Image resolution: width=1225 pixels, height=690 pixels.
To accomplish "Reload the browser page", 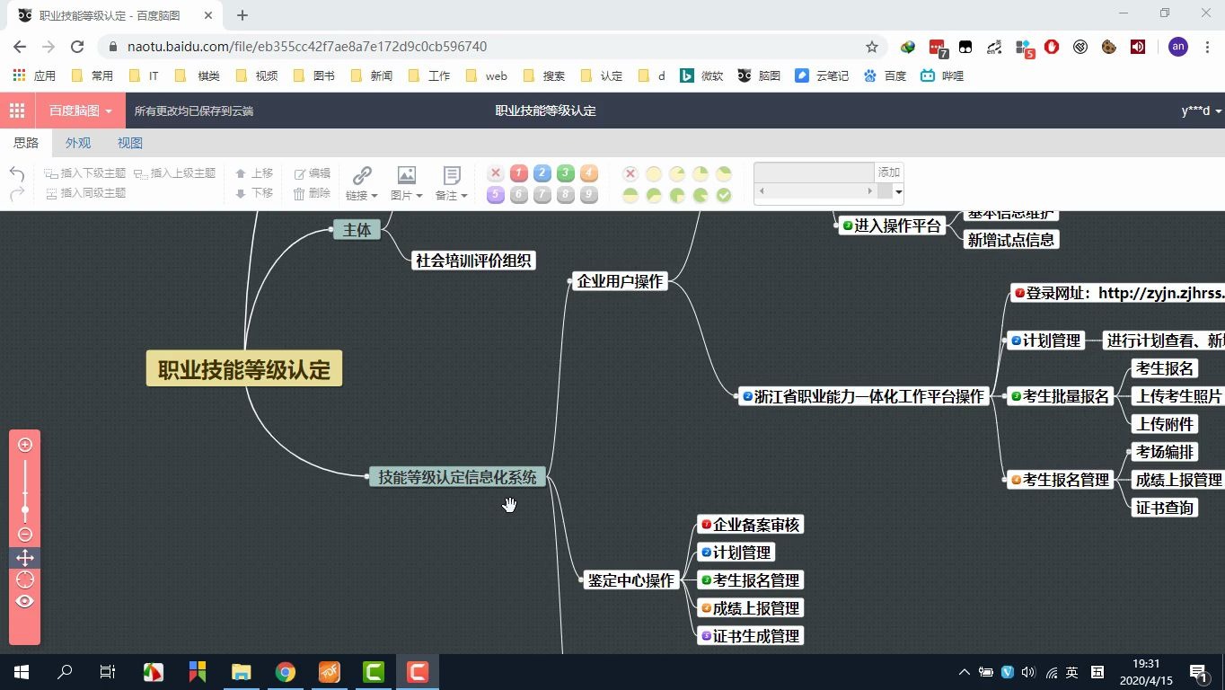I will point(77,47).
